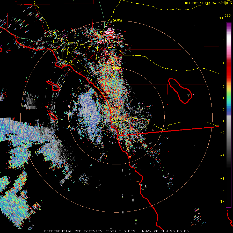Click the 1 dB scale label
The height and width of the screenshot is (233, 233).
pos(223,98)
